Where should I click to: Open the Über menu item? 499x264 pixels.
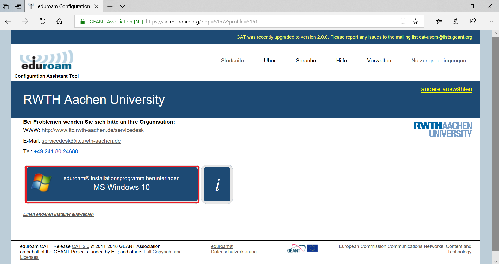pos(270,61)
